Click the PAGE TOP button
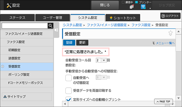The width and height of the screenshot is (182, 107). (164, 102)
